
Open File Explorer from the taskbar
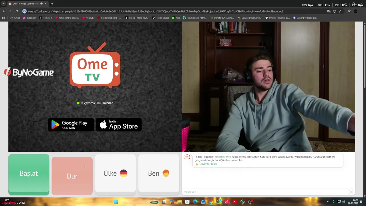point(180,202)
